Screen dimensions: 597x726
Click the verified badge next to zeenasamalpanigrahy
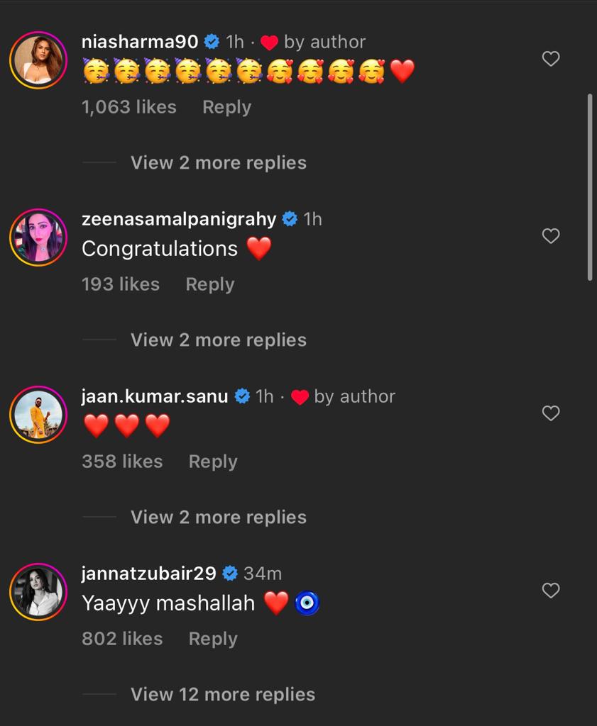point(290,219)
